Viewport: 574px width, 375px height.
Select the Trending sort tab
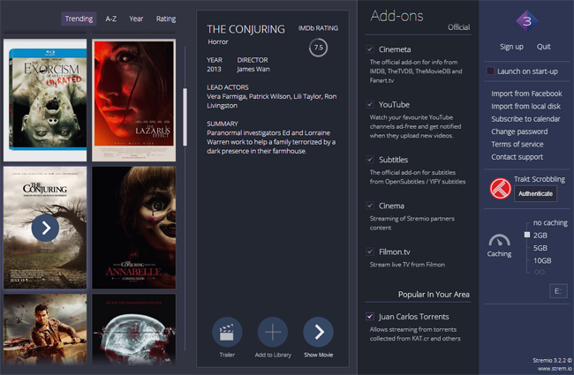79,19
